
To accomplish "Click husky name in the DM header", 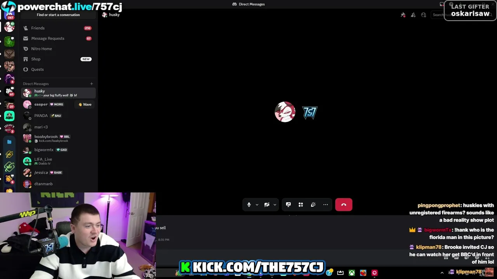I will (114, 15).
